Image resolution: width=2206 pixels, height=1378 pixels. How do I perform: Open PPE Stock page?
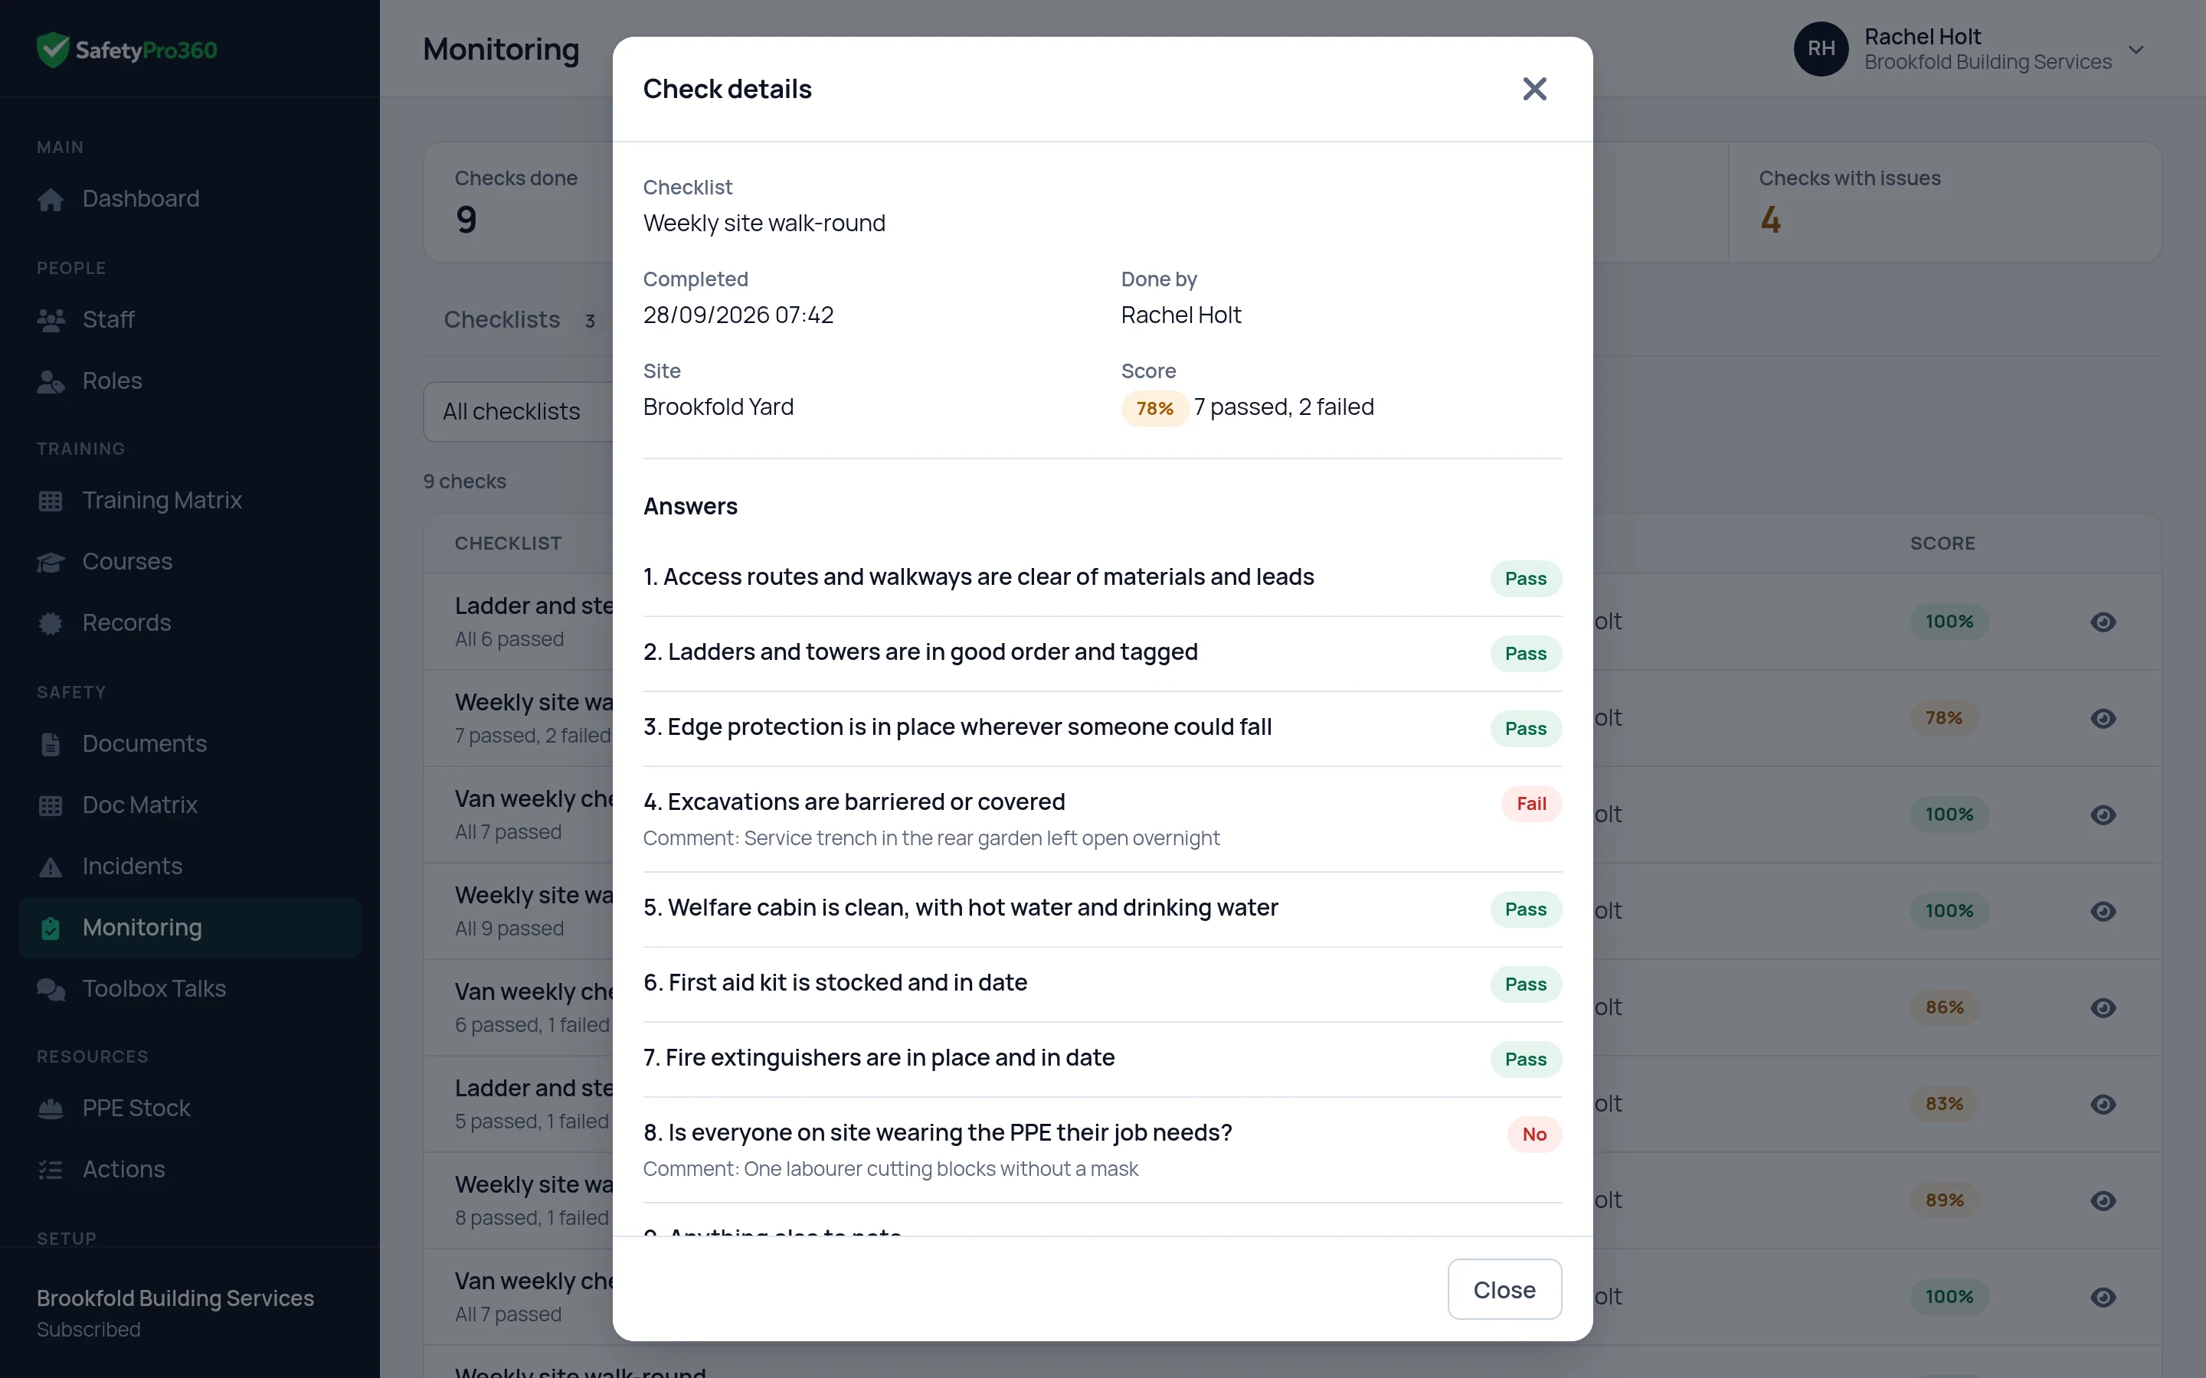coord(190,1109)
